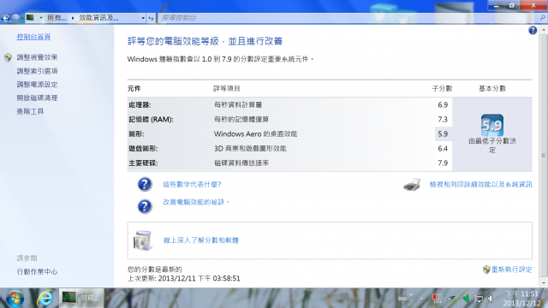
Task: Click the refresh button beside address bar
Action: [x=151, y=18]
